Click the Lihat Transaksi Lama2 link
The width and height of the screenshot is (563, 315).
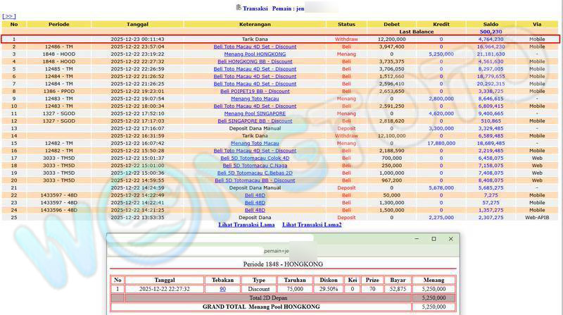(x=312, y=225)
